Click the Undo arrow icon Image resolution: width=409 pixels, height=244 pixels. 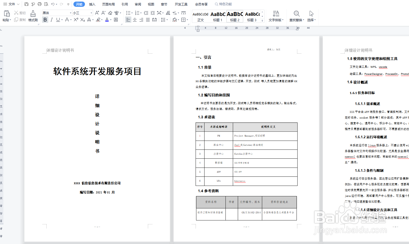point(53,4)
